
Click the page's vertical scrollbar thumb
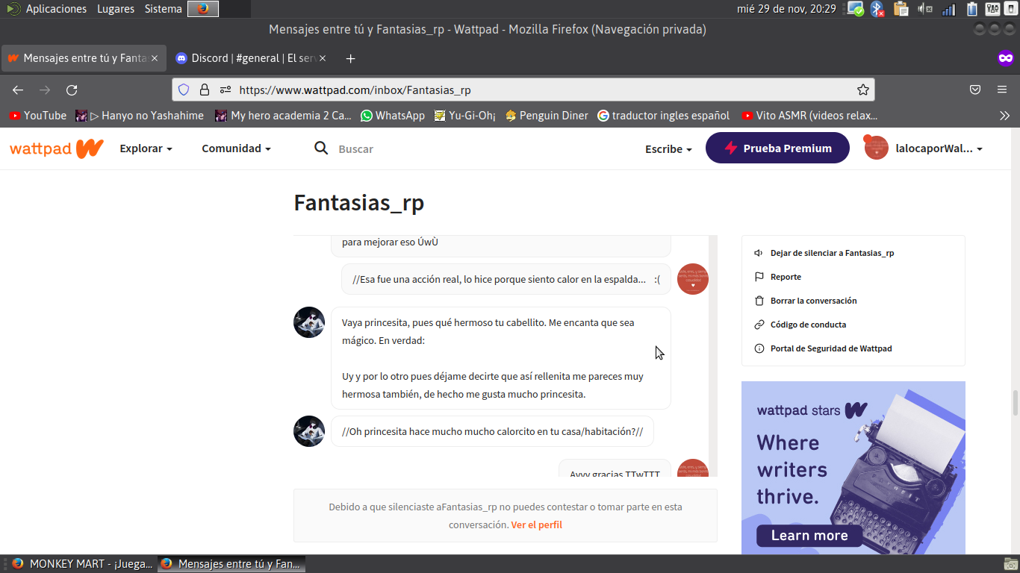point(1015,403)
